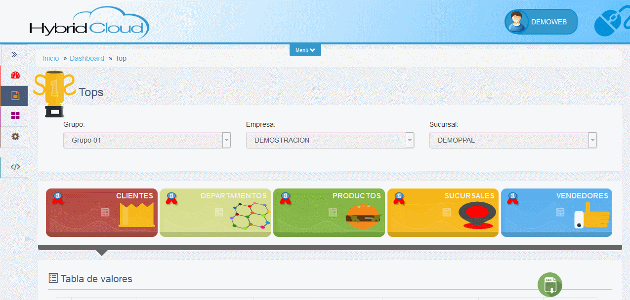This screenshot has height=300, width=630.
Task: Click the Grupo dropdown arrow
Action: [x=226, y=140]
